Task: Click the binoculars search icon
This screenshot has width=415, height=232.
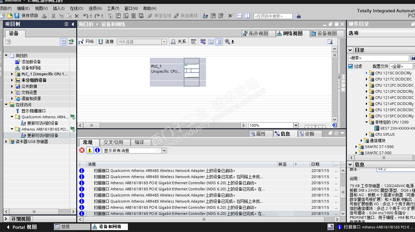Action: pyautogui.click(x=298, y=16)
